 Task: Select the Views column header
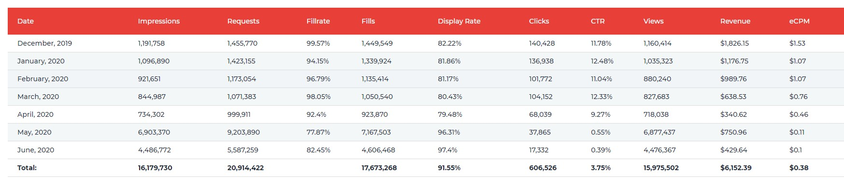(654, 21)
